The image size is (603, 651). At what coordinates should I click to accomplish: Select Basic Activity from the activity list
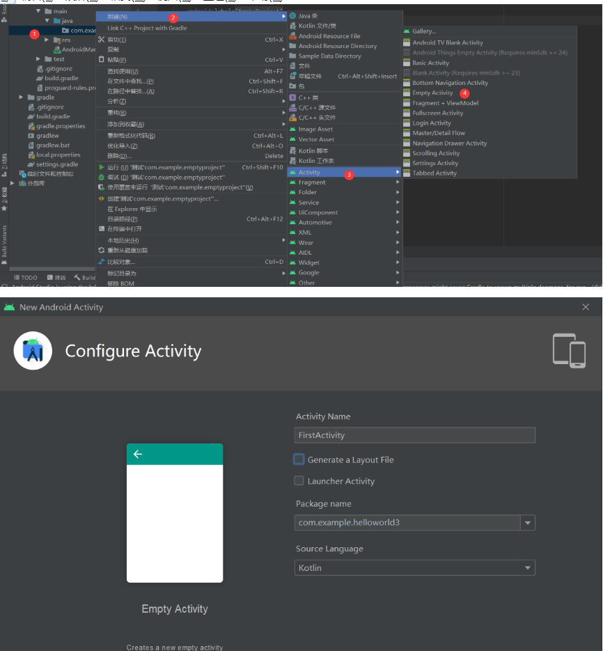click(x=430, y=63)
